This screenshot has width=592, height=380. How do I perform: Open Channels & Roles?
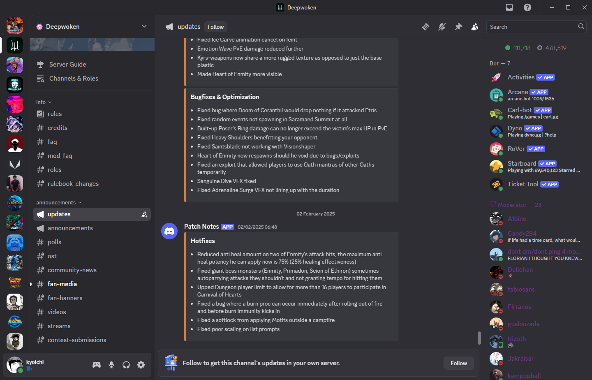coord(92,79)
